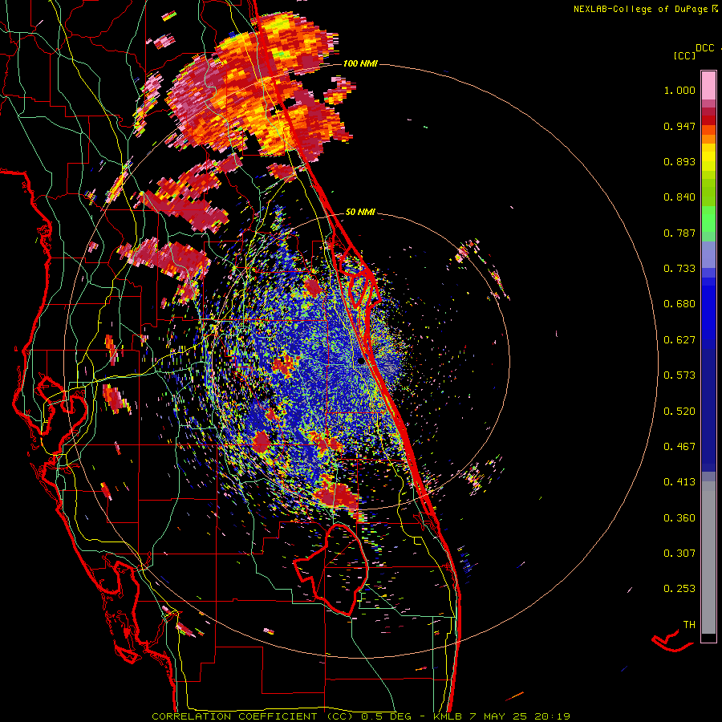
Task: Click the black radar site marker at the map center
Action: tap(362, 362)
